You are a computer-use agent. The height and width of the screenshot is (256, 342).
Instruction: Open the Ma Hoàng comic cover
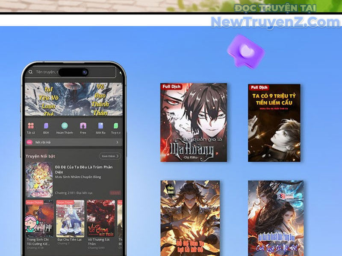click(x=194, y=122)
